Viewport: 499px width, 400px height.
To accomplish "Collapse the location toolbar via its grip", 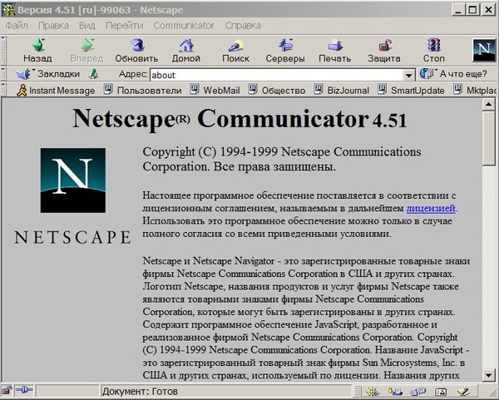I will pyautogui.click(x=3, y=74).
